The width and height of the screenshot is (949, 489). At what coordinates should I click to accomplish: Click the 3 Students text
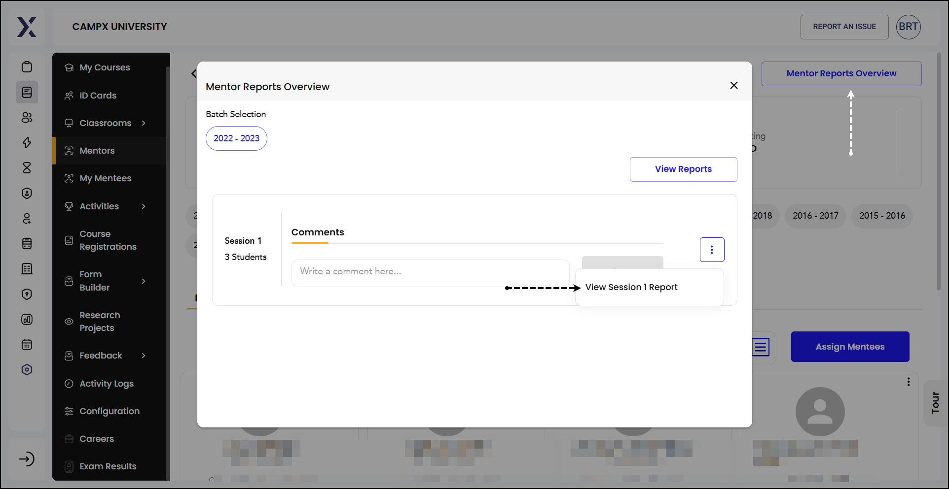click(245, 257)
